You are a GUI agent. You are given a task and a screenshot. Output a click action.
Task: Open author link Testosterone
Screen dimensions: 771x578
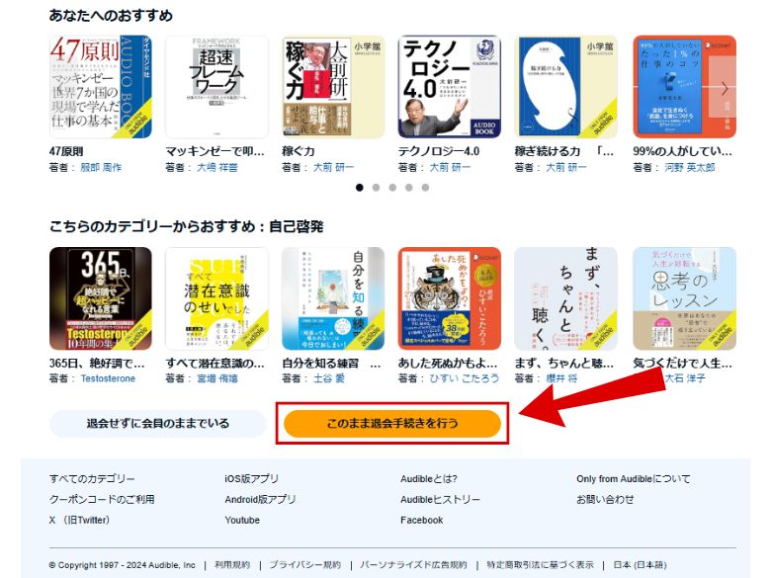[108, 378]
